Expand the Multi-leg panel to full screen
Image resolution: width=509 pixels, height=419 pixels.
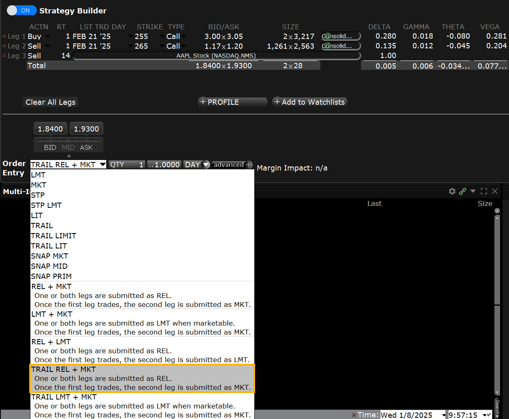pos(483,191)
